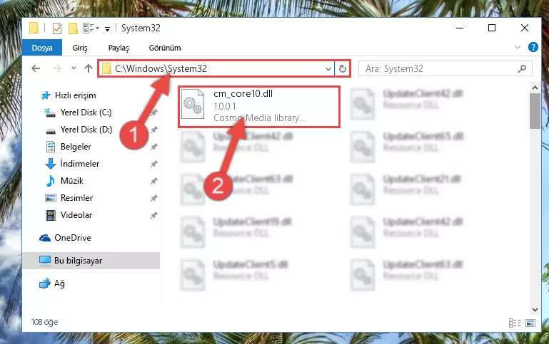Click scrollbar up arrow in file list
Viewport: 549px width, 344px height.
pos(535,88)
